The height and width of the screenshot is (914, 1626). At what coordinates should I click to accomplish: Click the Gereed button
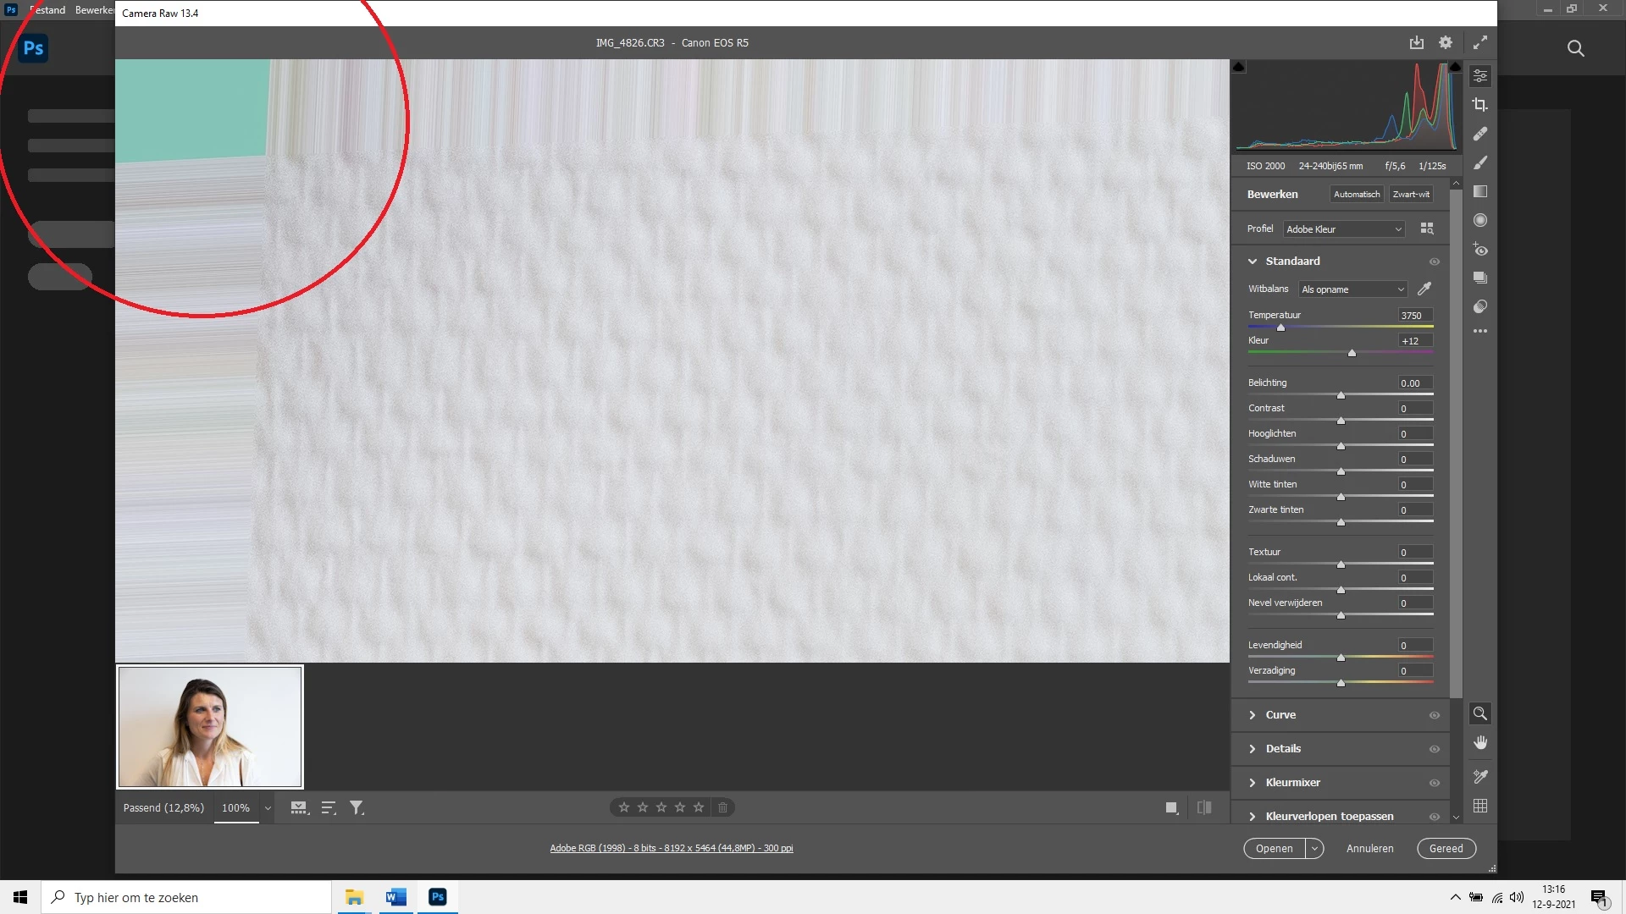point(1446,848)
